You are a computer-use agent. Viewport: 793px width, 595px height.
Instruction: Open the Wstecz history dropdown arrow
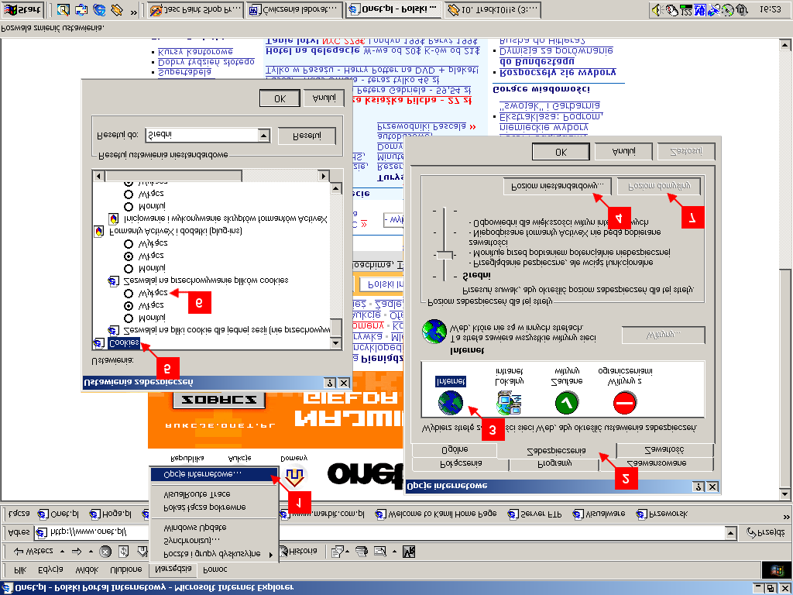pyautogui.click(x=62, y=552)
